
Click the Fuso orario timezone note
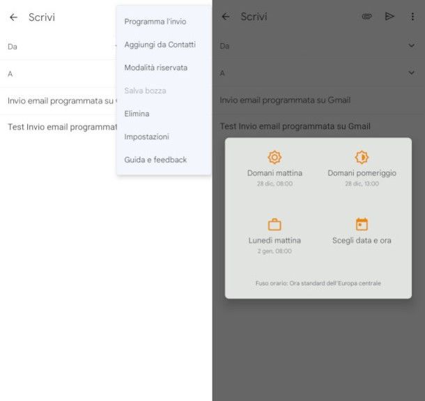[x=318, y=283]
